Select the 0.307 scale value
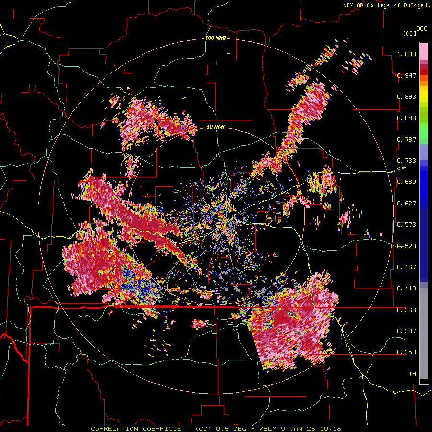 [407, 331]
